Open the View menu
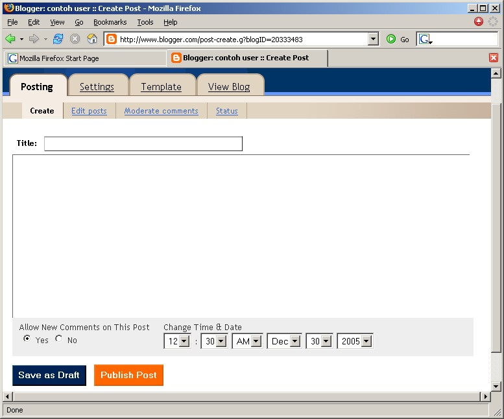 pyautogui.click(x=57, y=22)
